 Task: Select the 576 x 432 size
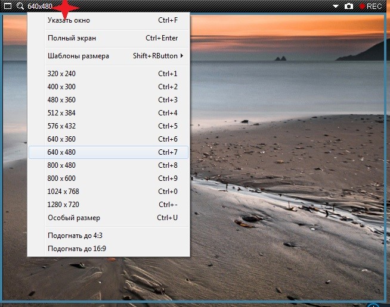coord(109,126)
